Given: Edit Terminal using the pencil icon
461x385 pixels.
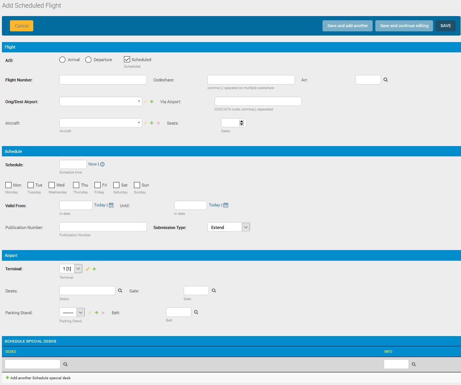Looking at the screenshot, I should click(x=88, y=269).
